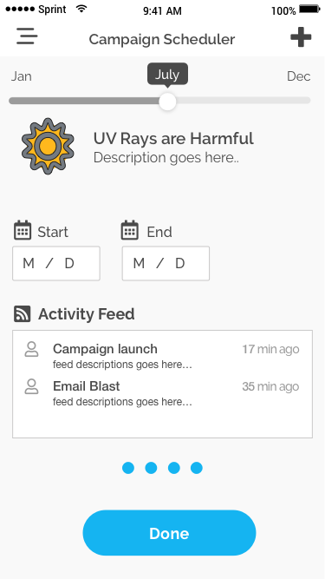Click the Wi-Fi status icon

point(81,9)
